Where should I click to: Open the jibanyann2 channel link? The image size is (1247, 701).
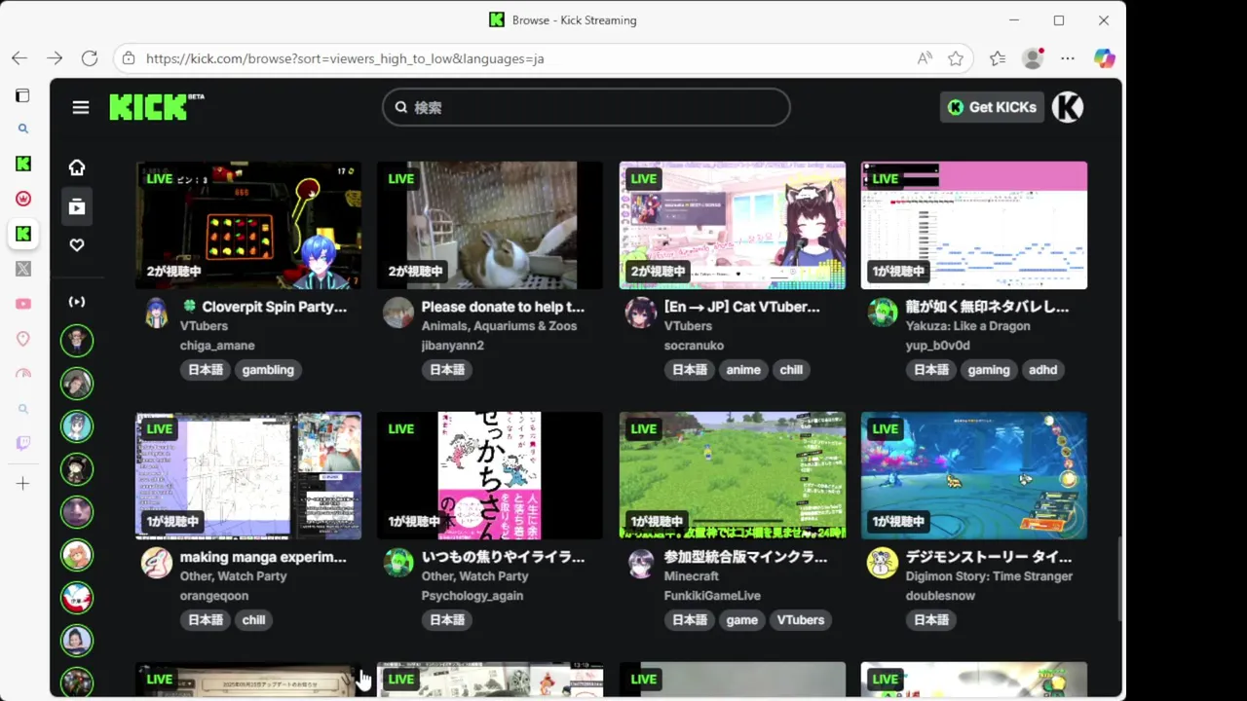point(453,346)
